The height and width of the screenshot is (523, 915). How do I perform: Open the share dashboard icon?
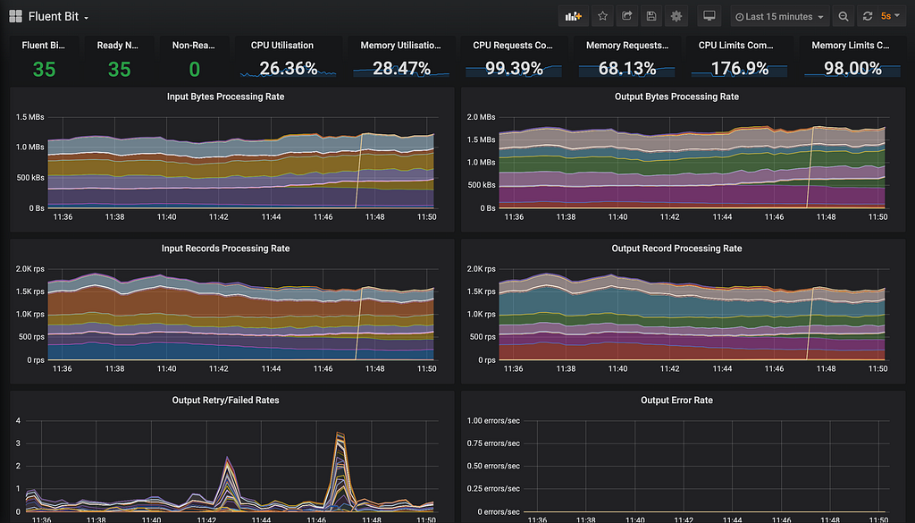coord(627,16)
